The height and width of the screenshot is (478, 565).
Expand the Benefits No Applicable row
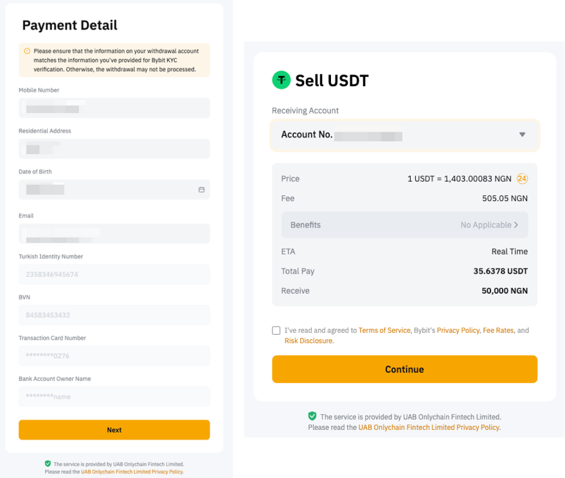pos(404,225)
